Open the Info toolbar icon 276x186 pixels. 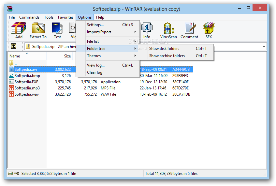point(147,28)
